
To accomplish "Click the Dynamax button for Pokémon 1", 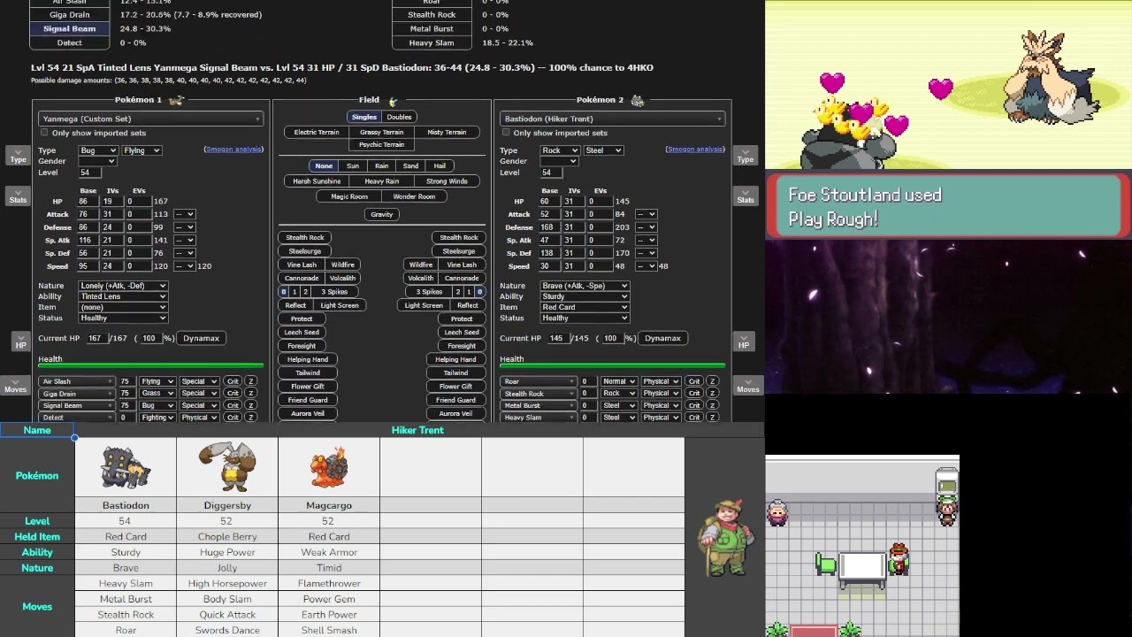I will 201,338.
